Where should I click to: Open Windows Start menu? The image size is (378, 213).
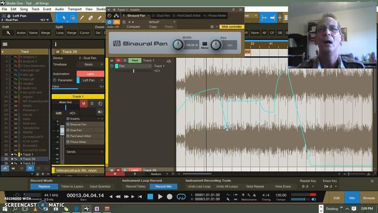5,209
